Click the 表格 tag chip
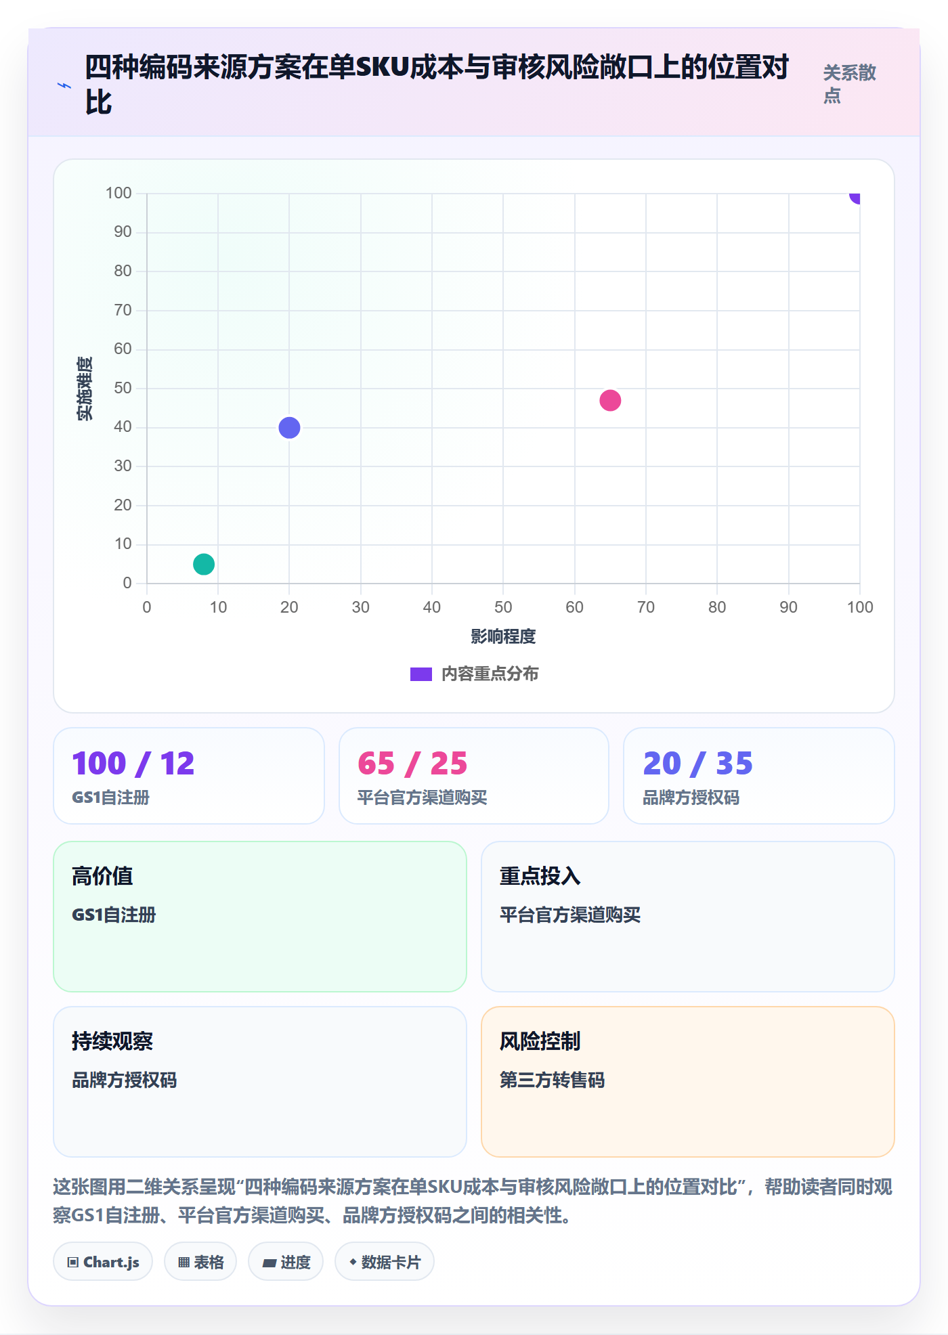 point(200,1262)
